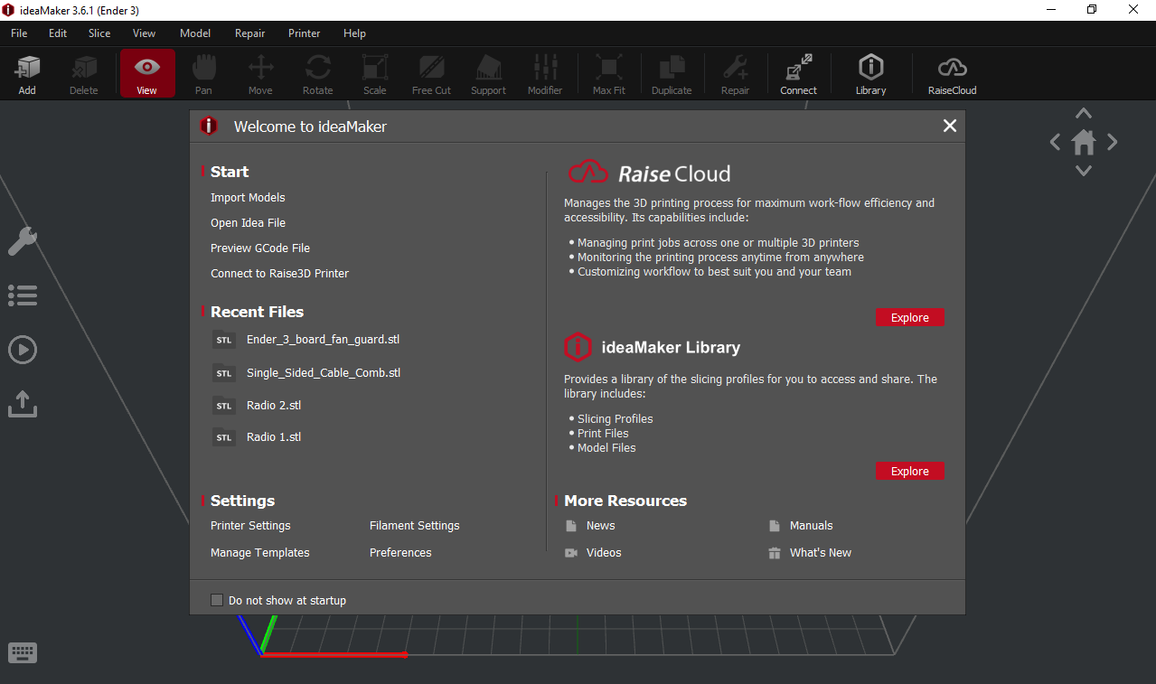Viewport: 1156px width, 684px height.
Task: Open the Support tool
Action: click(488, 74)
